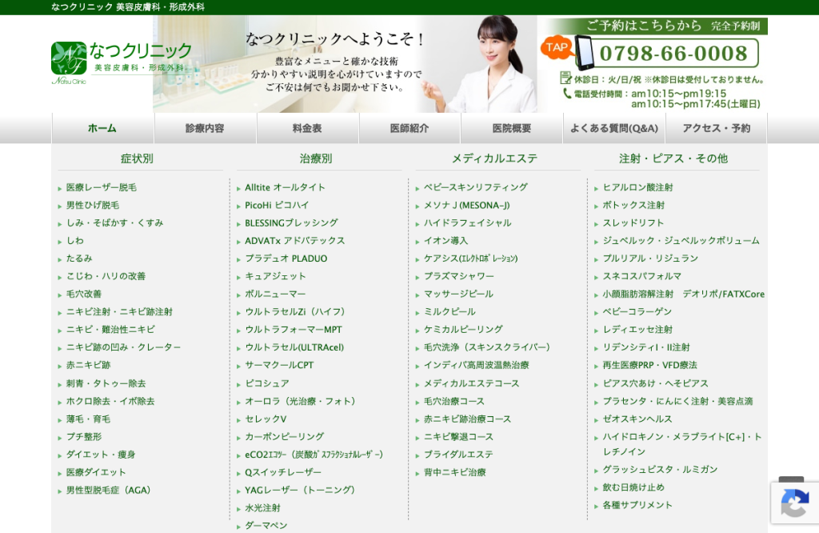
Task: Open 毛穴改善 link
Action: pos(83,294)
